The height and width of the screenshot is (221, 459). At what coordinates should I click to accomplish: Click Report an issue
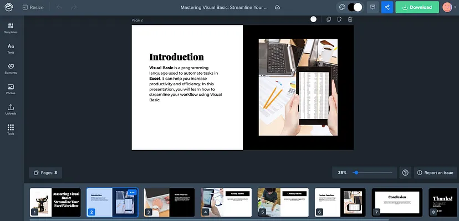[435, 173]
